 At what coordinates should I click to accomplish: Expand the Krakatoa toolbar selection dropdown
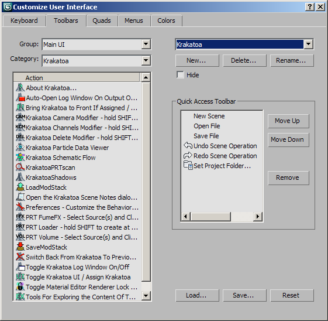pos(308,44)
